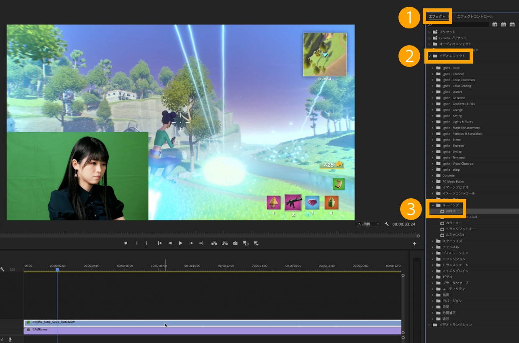Expand the オーディオエフェクト folder
This screenshot has width=519, height=343.
[429, 44]
